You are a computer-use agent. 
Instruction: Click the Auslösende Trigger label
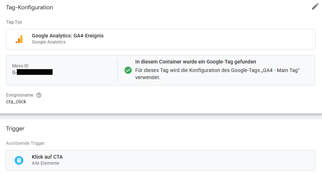click(25, 143)
